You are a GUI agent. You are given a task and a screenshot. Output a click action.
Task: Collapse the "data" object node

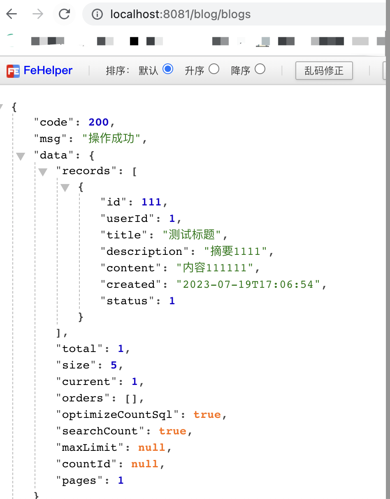tap(21, 156)
